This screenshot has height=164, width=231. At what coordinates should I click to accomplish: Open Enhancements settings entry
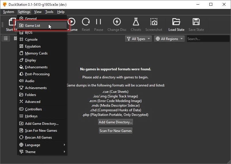[42, 67]
